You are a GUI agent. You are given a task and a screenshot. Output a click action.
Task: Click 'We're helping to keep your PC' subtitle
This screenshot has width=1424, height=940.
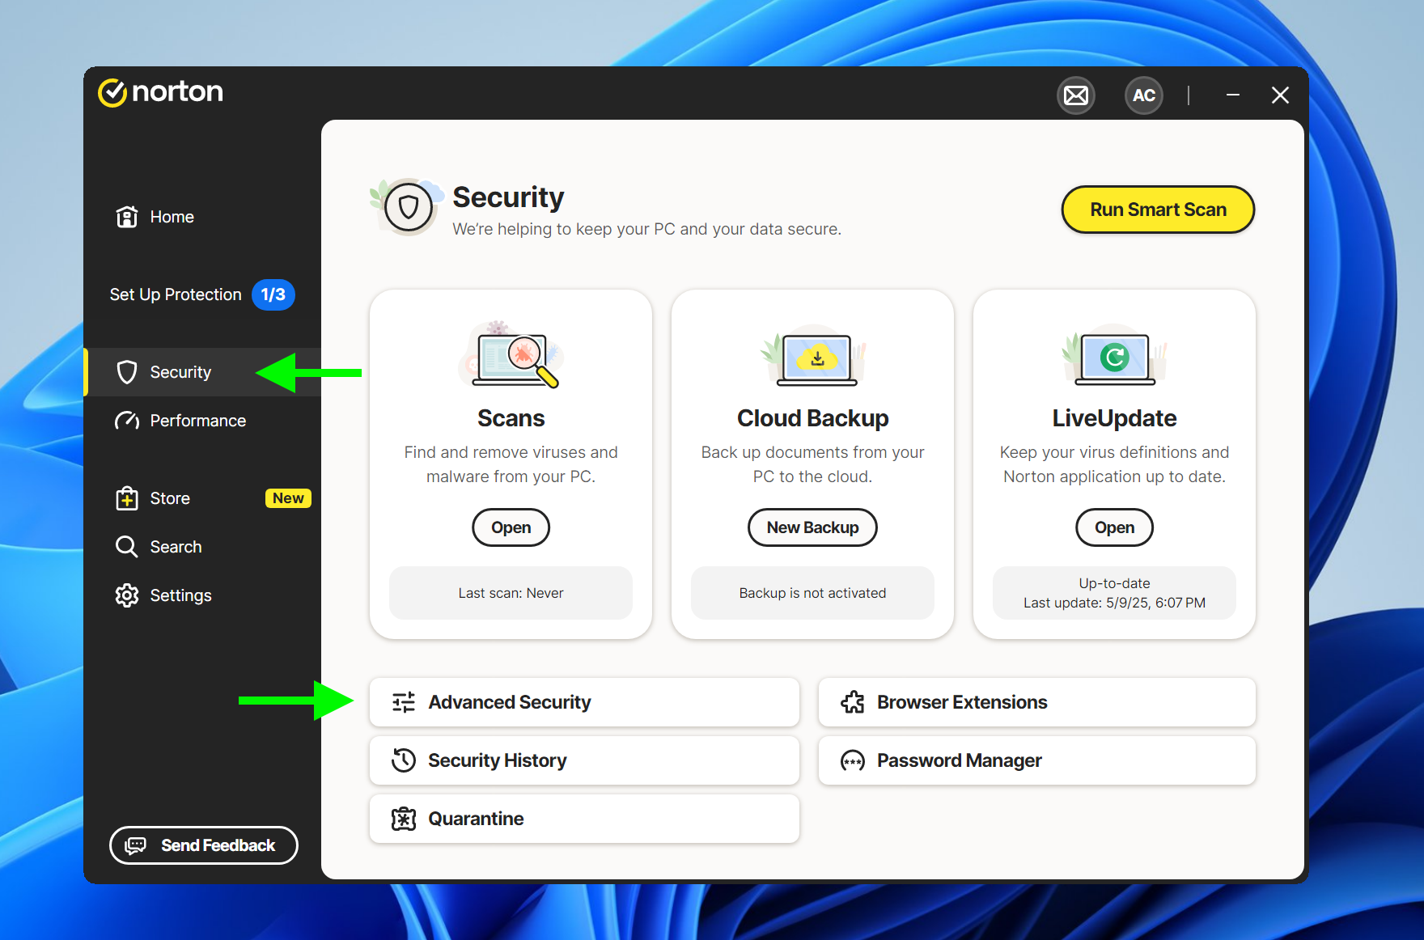tap(647, 229)
